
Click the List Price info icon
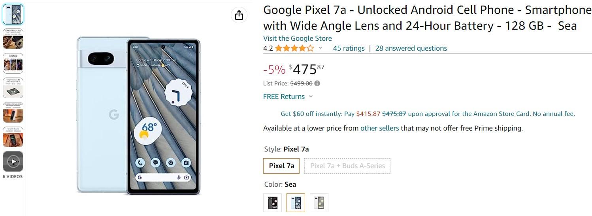coord(317,83)
